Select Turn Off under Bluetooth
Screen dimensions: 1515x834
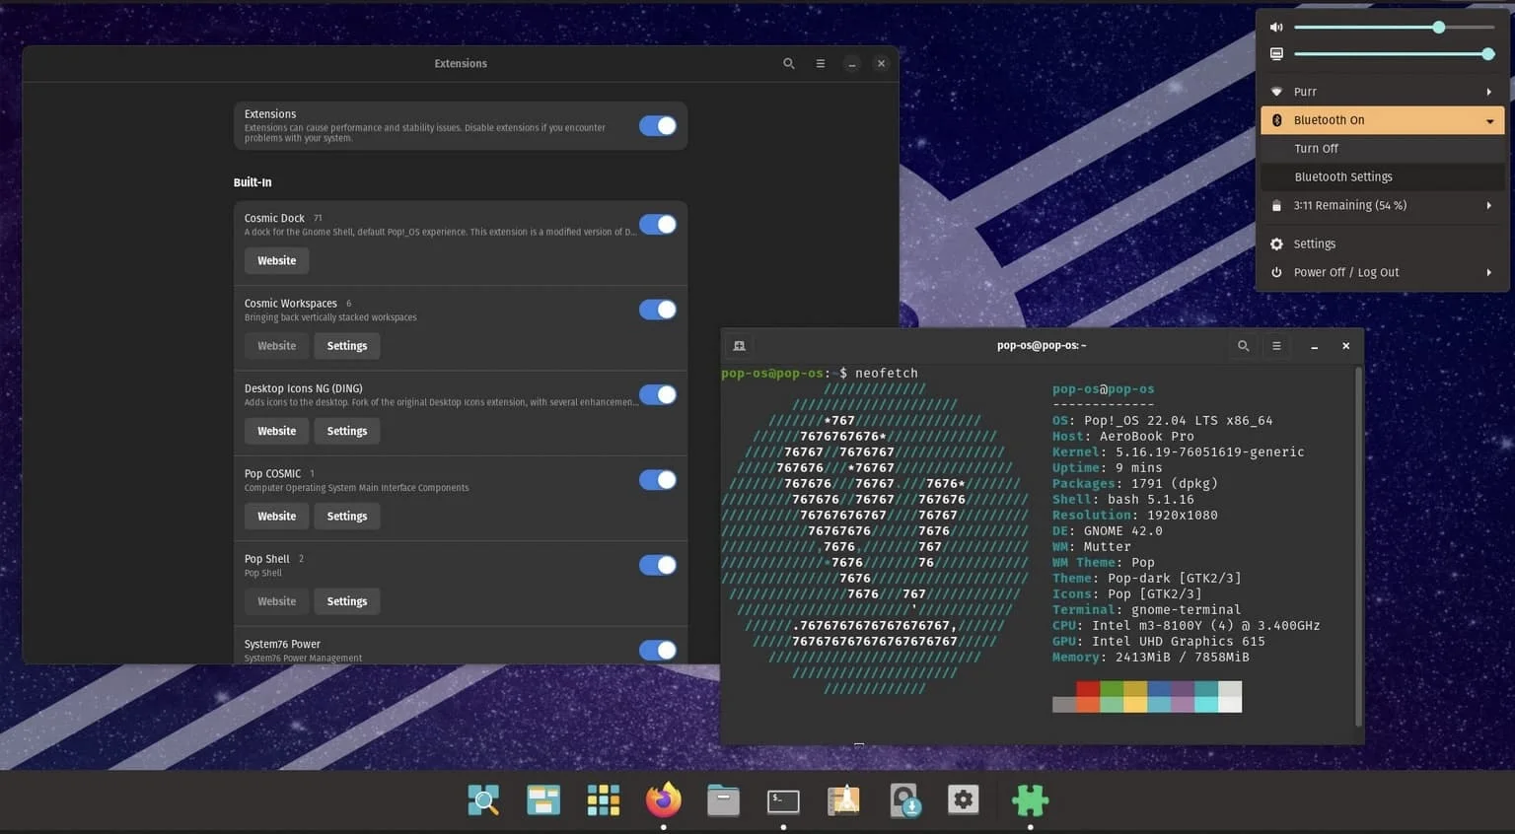pos(1383,149)
